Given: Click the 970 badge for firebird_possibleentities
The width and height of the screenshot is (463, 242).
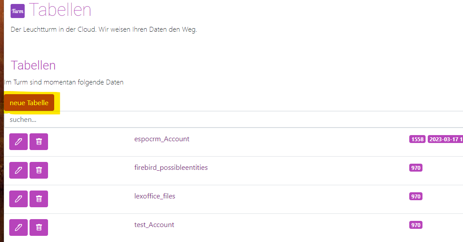Looking at the screenshot, I should (x=416, y=168).
